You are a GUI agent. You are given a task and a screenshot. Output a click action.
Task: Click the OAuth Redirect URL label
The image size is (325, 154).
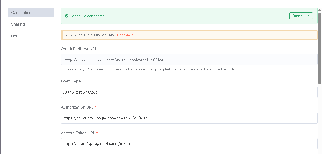pos(79,49)
